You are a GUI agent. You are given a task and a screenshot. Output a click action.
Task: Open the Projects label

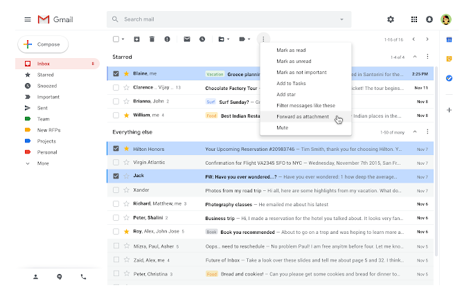(57, 141)
